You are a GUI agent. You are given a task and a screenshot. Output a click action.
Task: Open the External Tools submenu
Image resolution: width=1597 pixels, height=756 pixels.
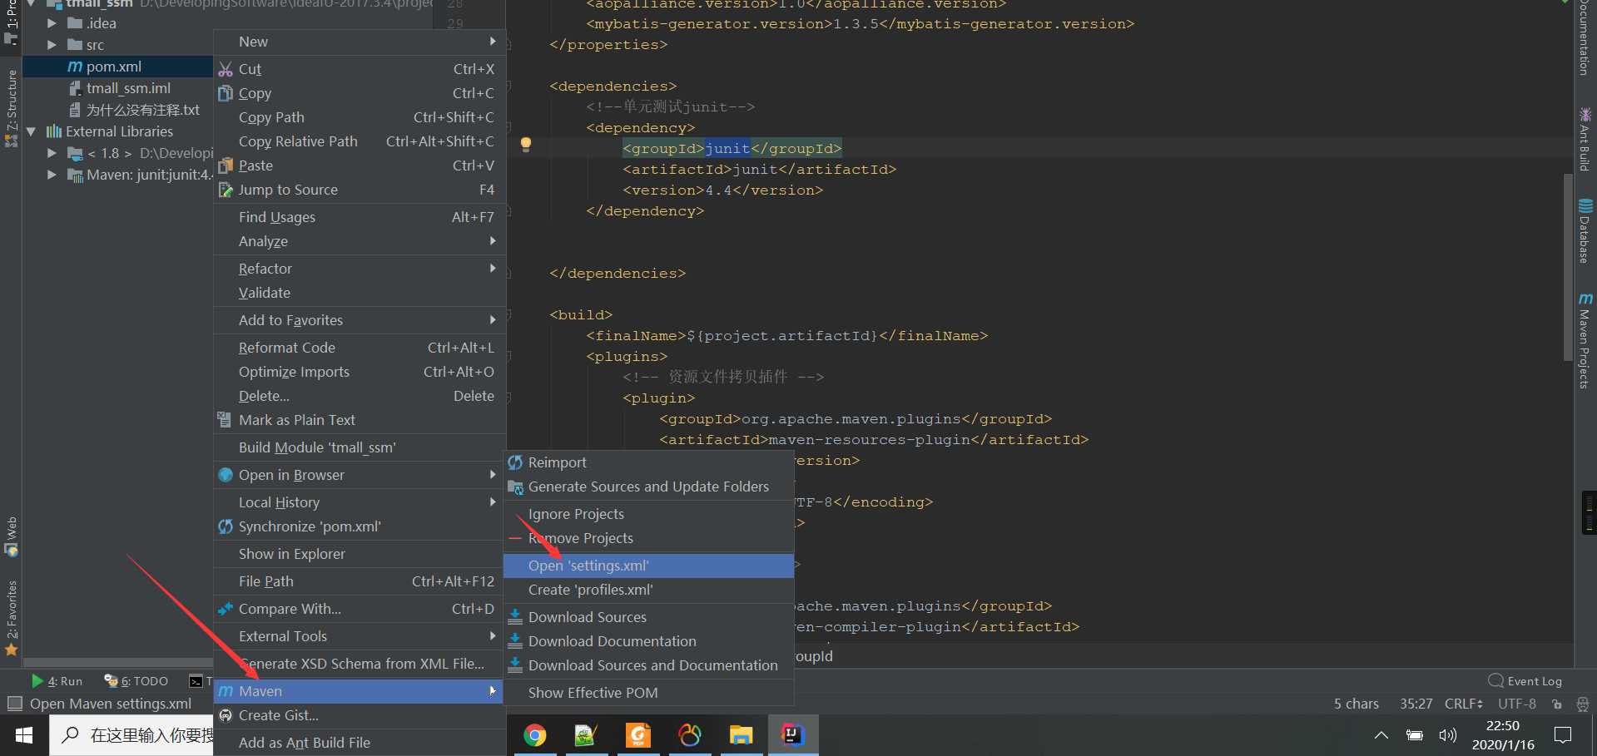tap(360, 636)
